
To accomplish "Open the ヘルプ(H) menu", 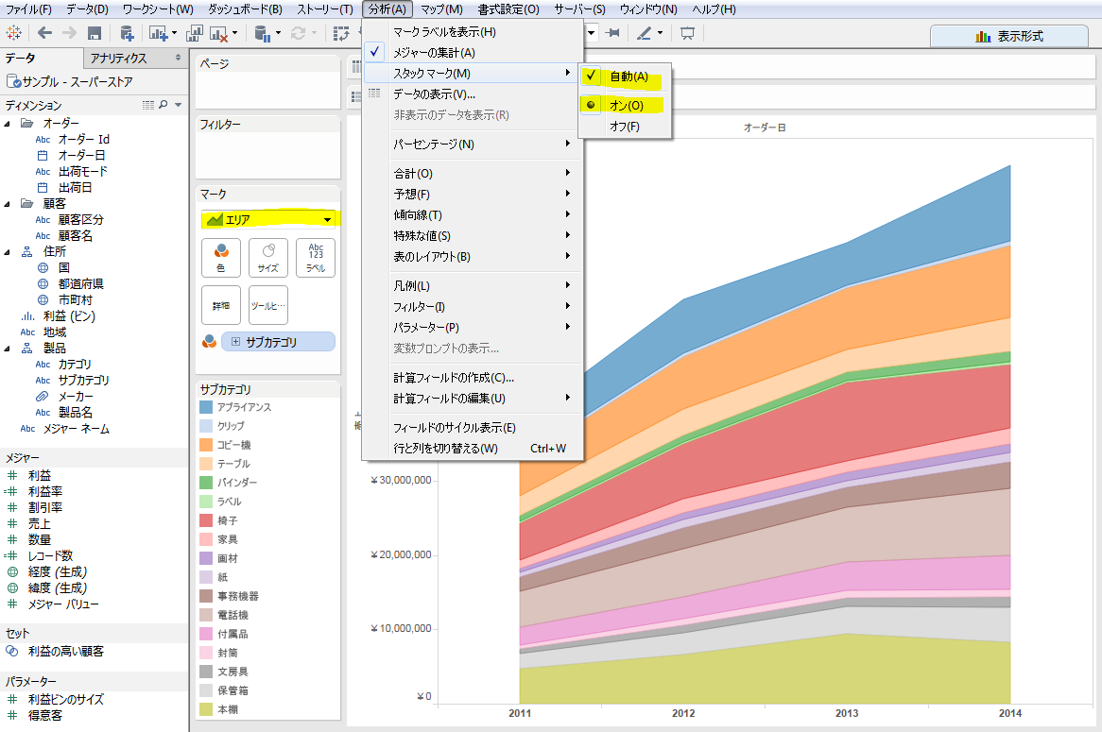I will point(715,9).
